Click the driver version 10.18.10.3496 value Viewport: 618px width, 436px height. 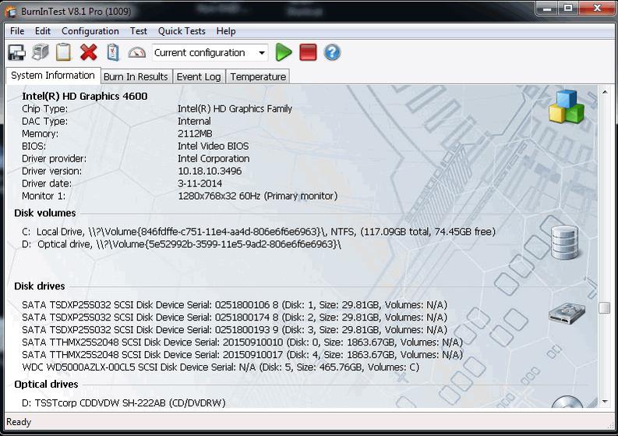210,172
